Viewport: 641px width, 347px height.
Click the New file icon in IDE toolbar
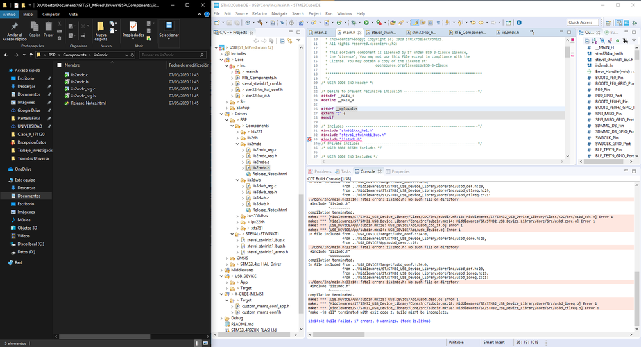pyautogui.click(x=217, y=22)
